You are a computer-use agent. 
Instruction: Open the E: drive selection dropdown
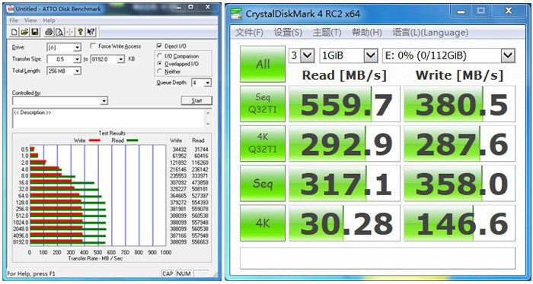(508, 55)
